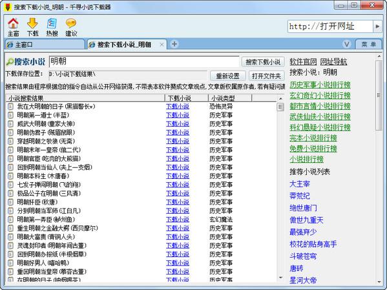The width and height of the screenshot is (387, 290).
Task: Click file icon of 明朝好男人 row
Action: pyautogui.click(x=10, y=263)
